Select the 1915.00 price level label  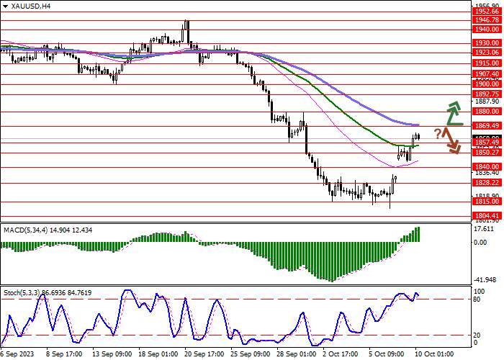pyautogui.click(x=487, y=63)
